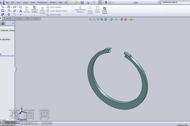Click View Settings yellow sphere icon

tap(131, 19)
